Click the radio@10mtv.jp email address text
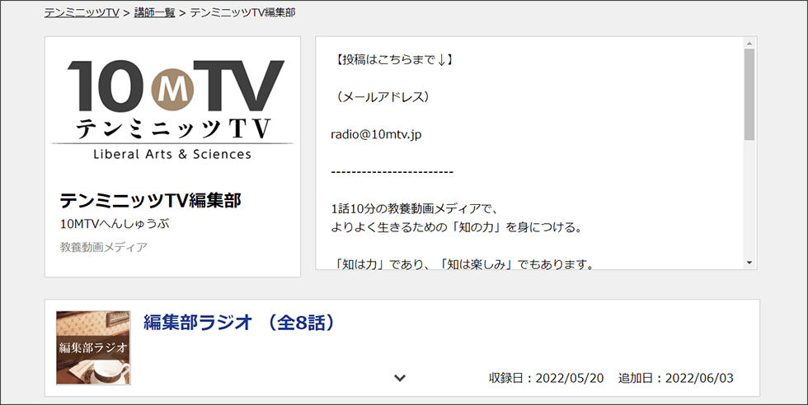Viewport: 808px width, 405px height. (376, 135)
